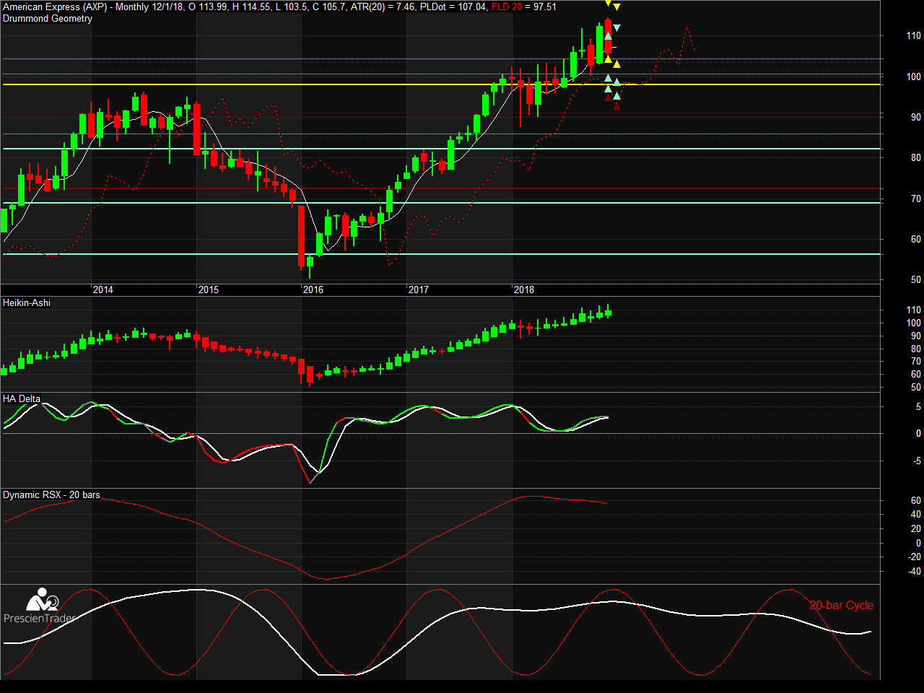Click the -5 value on HA Delta axis
This screenshot has width=924, height=693.
tap(917, 461)
